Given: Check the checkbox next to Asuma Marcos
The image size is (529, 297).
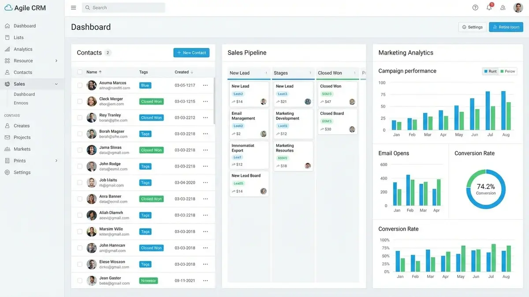Looking at the screenshot, I should coord(80,85).
